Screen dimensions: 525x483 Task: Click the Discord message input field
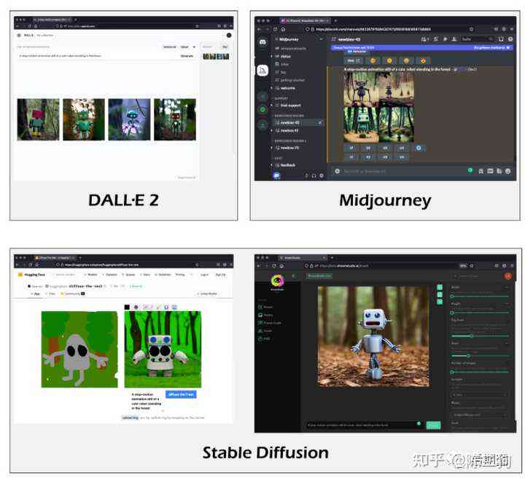[402, 171]
